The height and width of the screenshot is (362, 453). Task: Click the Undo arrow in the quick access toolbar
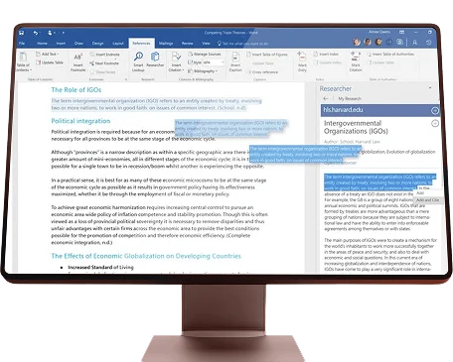pyautogui.click(x=36, y=33)
